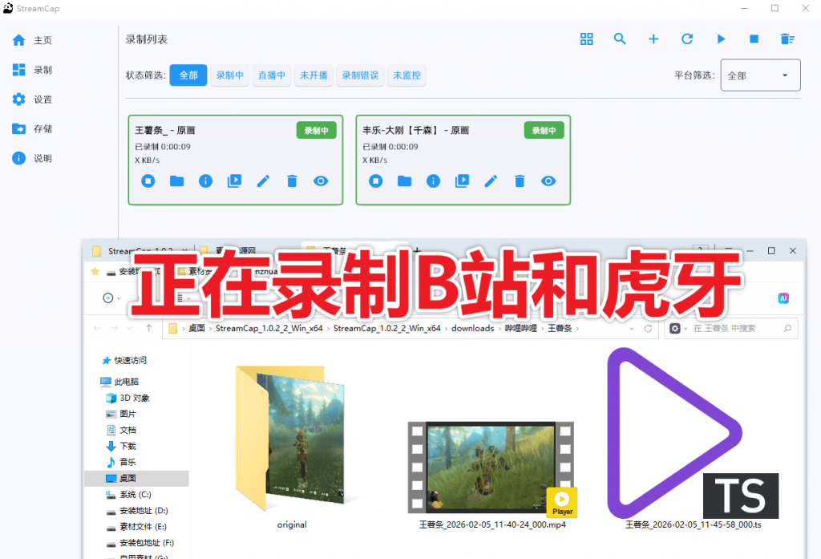This screenshot has width=821, height=559.
Task: Search the recording list
Action: (620, 38)
